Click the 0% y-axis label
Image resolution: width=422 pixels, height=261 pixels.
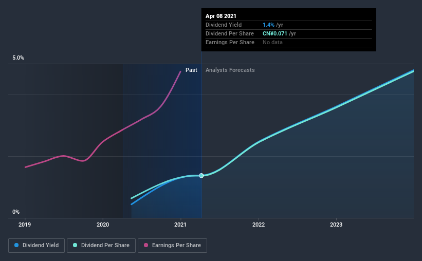pyautogui.click(x=16, y=212)
